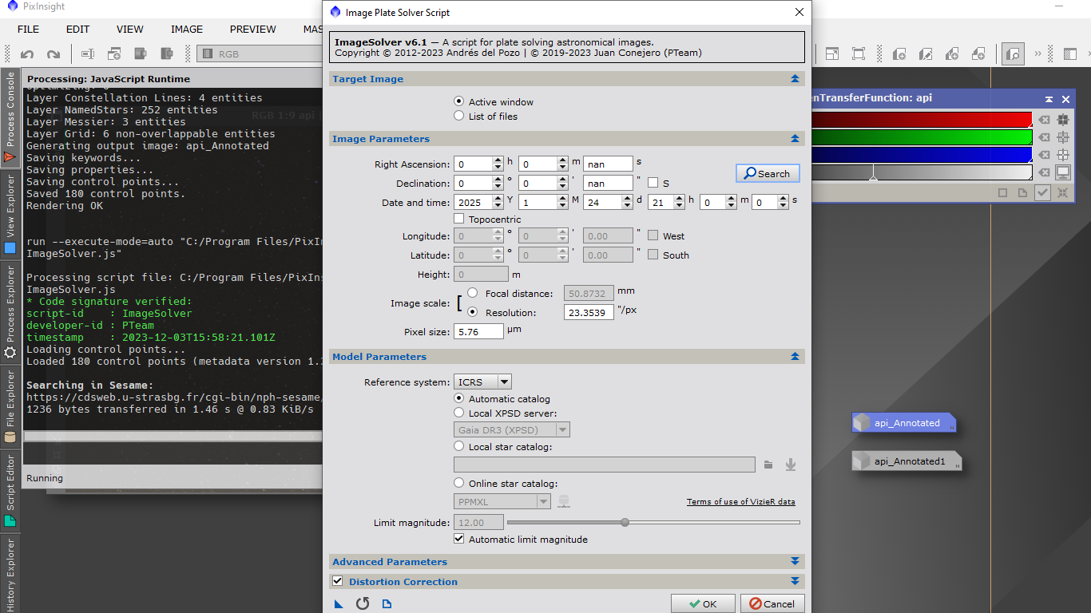Open the IMAGE menu
Viewport: 1091px width, 613px height.
tap(187, 30)
